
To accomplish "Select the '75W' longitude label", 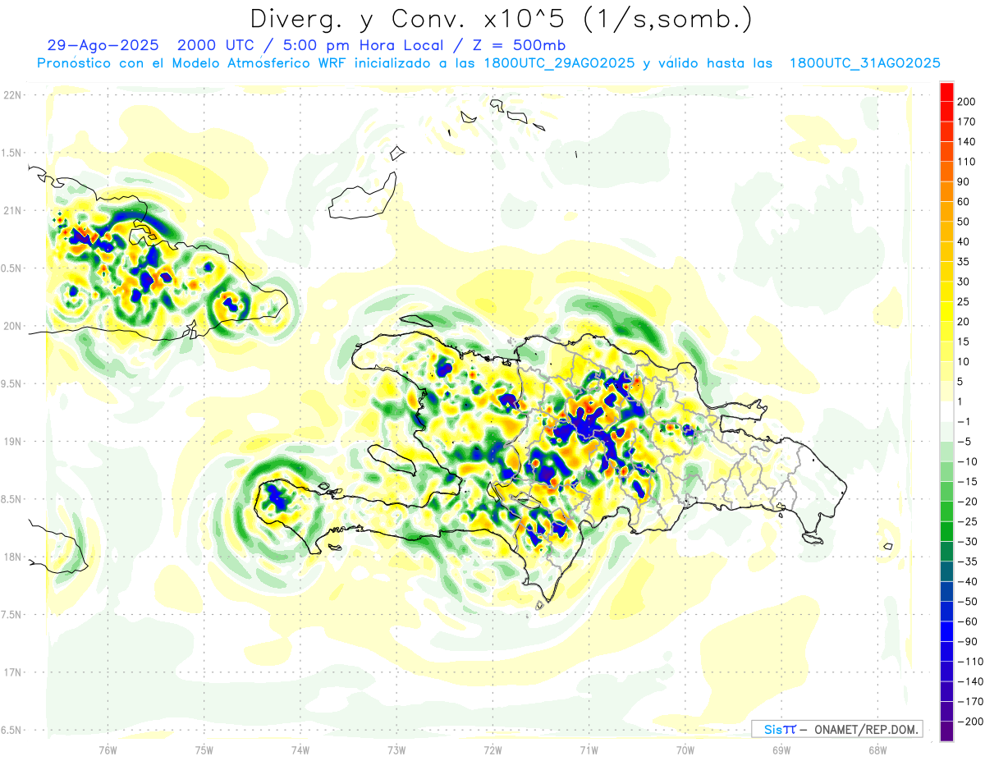I will tap(204, 750).
